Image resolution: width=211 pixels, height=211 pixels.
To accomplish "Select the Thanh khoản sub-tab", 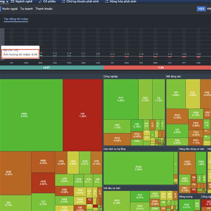I will click(44, 9).
